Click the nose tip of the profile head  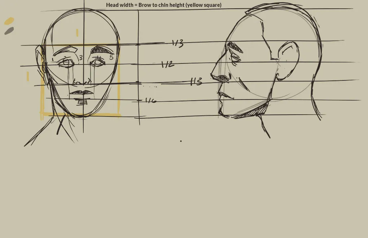click(x=213, y=76)
